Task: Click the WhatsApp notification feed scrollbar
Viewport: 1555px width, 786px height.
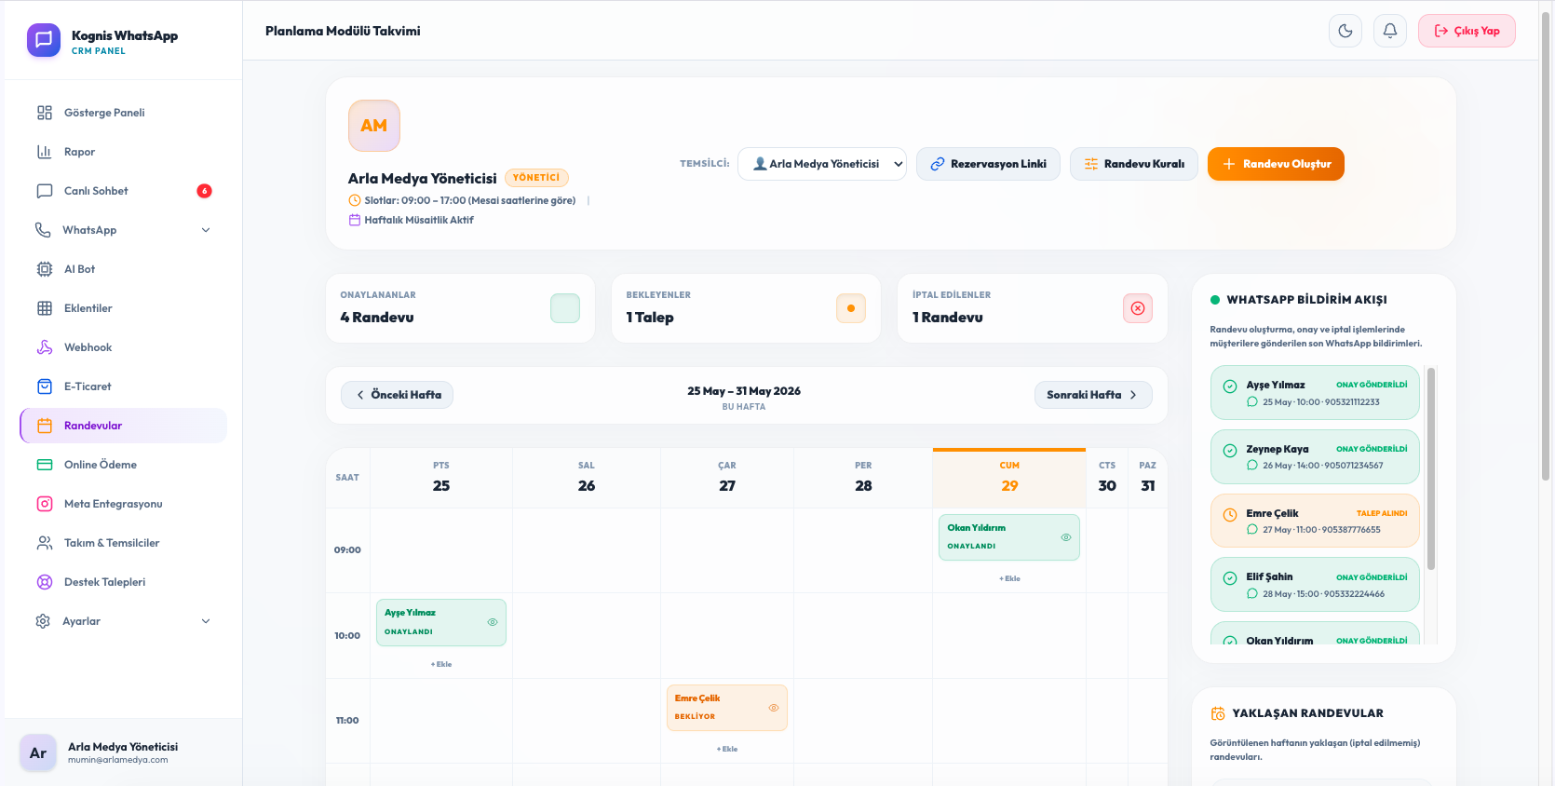Action: click(1431, 468)
